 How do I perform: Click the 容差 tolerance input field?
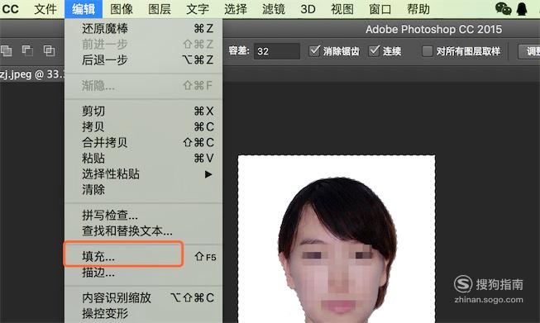[277, 51]
